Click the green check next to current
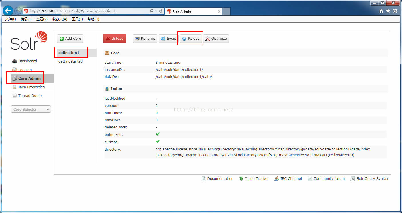This screenshot has height=213, width=402. coord(158,141)
